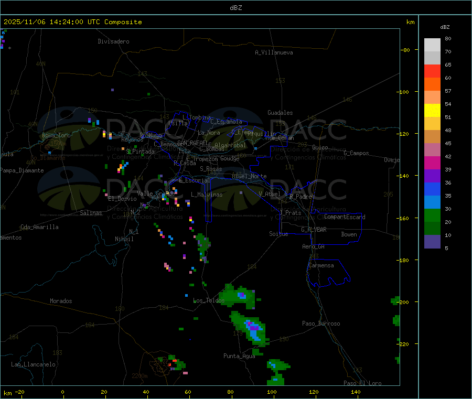Click the timestamp 2025/11/06 14:24:00 UTC Composite
Viewport: 472px width, 399px height.
point(72,22)
